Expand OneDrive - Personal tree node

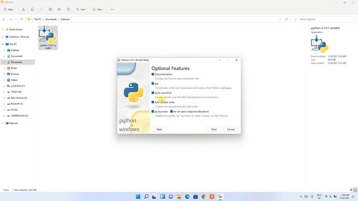3,37
